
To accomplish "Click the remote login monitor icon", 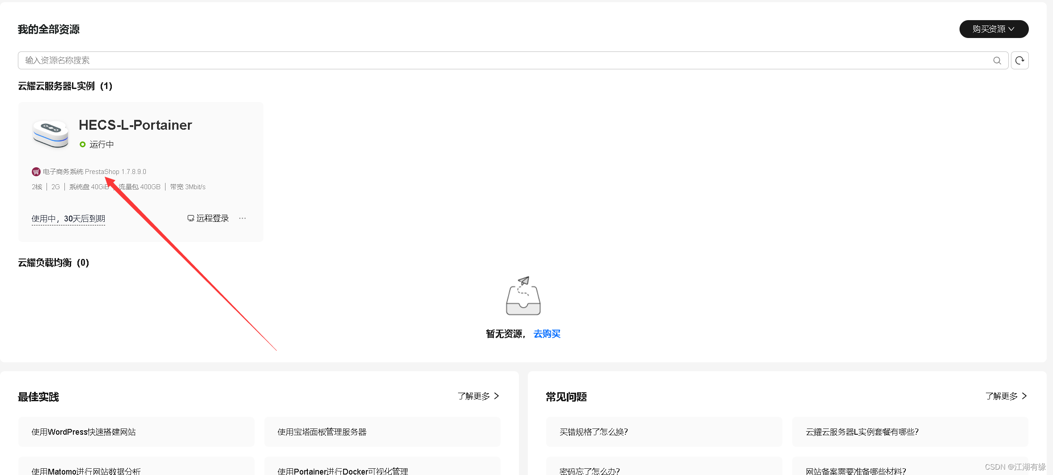I will click(191, 218).
